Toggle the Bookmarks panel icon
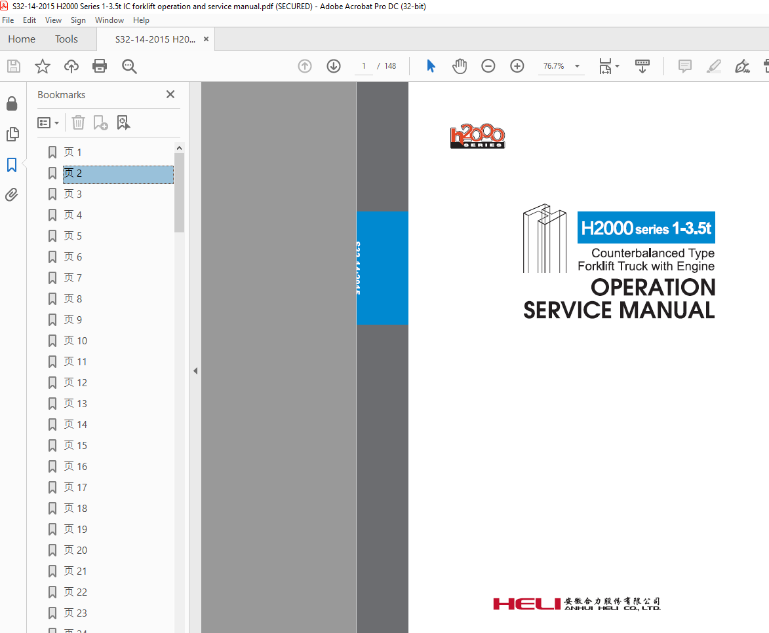The width and height of the screenshot is (769, 633). pyautogui.click(x=12, y=164)
